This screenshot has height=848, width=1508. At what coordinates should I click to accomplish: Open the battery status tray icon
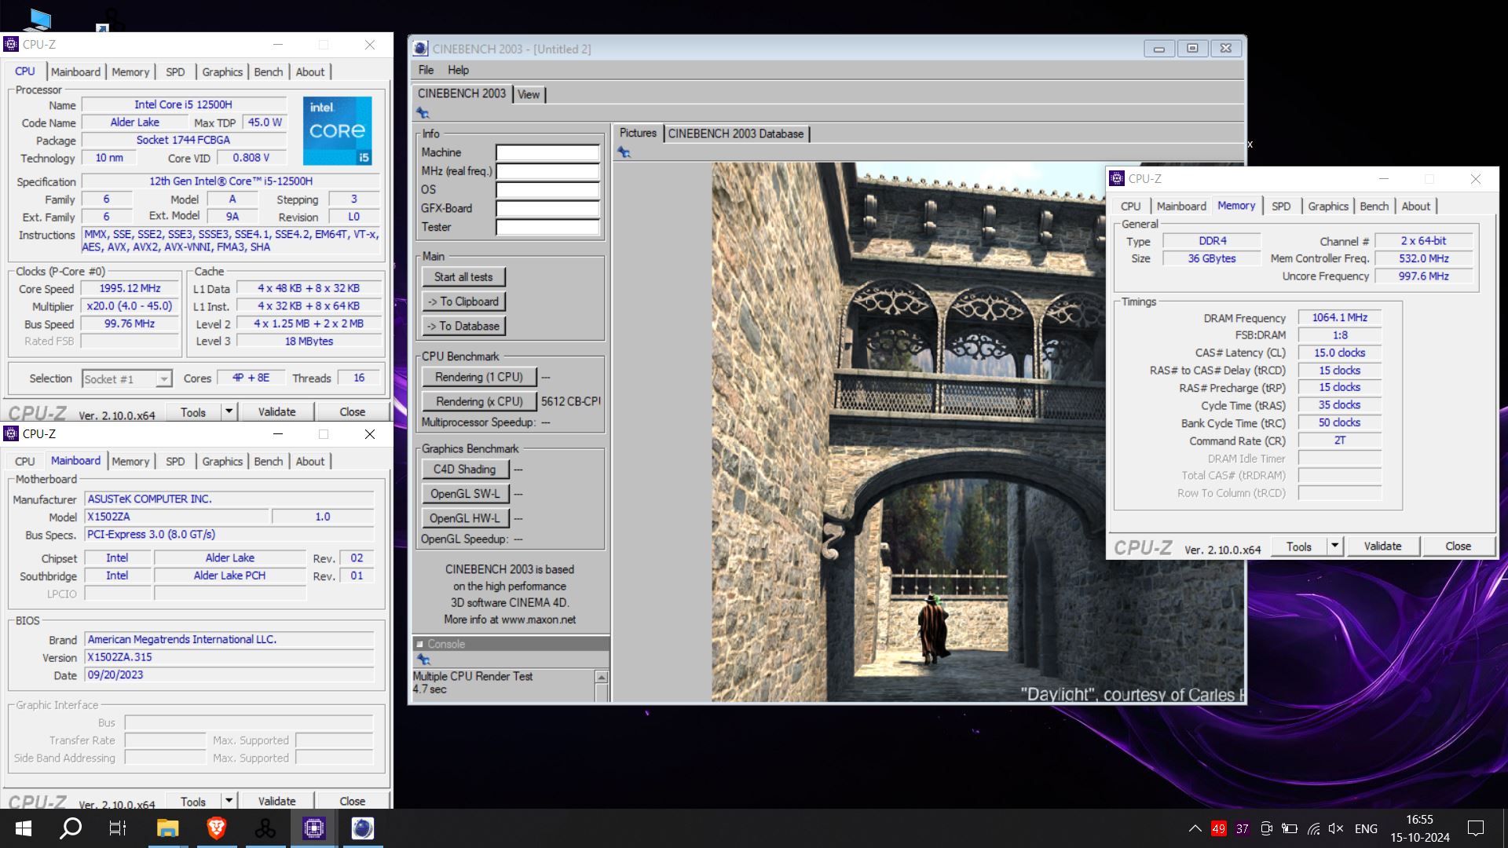(1290, 828)
